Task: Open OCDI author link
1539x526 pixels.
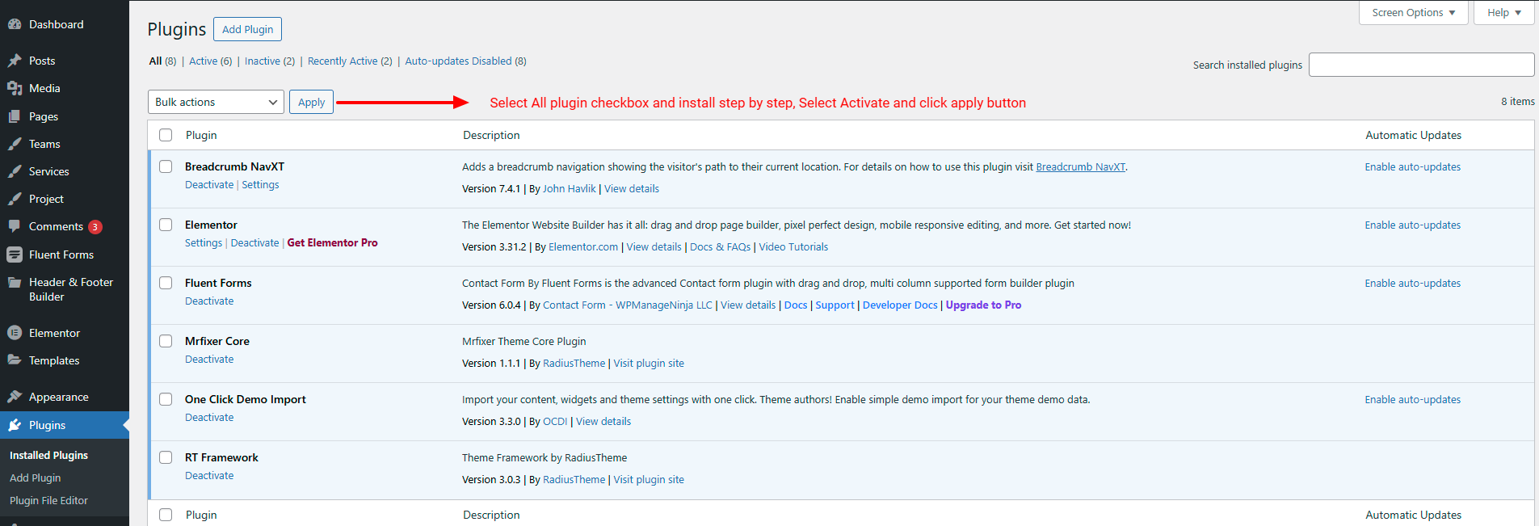Action: tap(555, 421)
